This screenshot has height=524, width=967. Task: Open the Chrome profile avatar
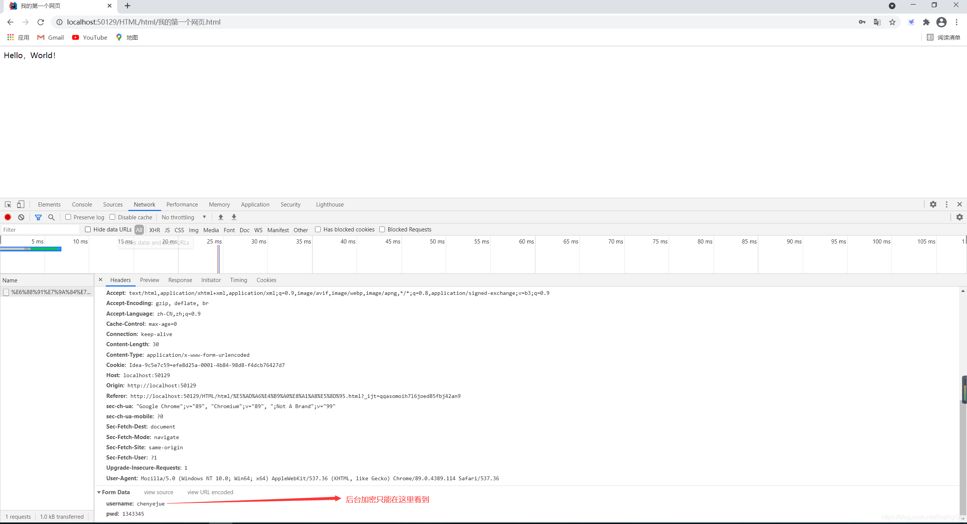pos(941,22)
